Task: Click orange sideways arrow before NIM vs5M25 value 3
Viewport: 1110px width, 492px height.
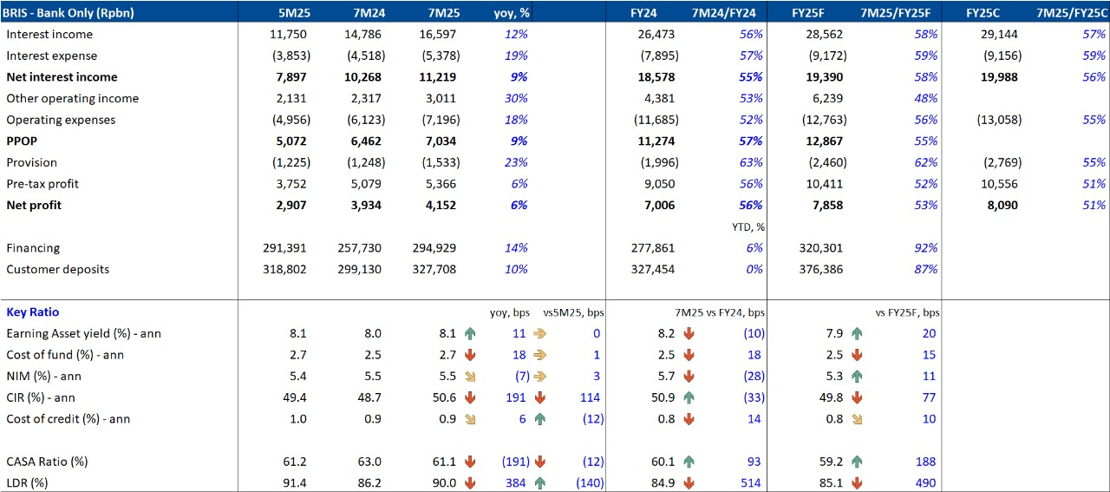Action: pos(539,376)
